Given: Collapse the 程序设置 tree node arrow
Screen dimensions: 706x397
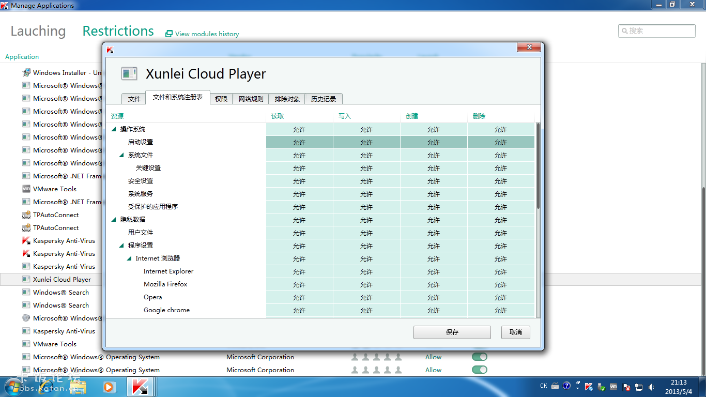Looking at the screenshot, I should [121, 246].
